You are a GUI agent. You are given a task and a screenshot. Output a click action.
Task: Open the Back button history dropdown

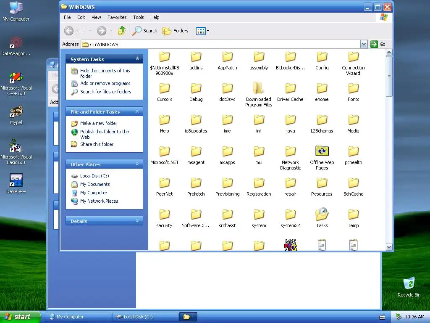point(90,31)
